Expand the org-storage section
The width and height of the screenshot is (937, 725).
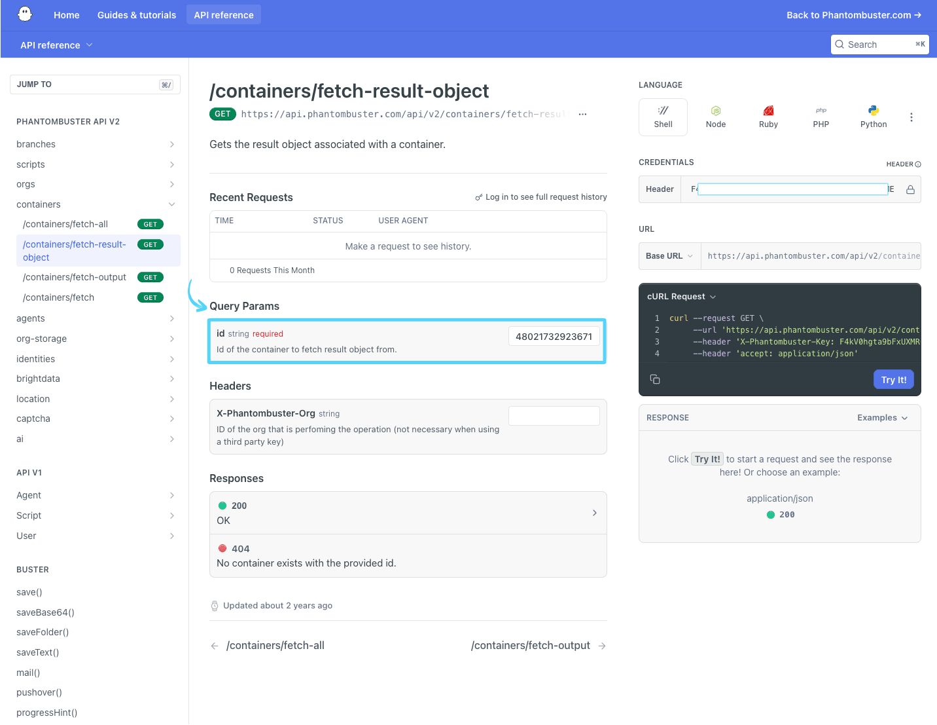coord(172,339)
